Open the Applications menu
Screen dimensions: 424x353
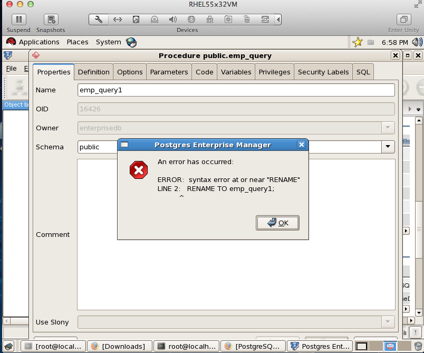point(33,42)
